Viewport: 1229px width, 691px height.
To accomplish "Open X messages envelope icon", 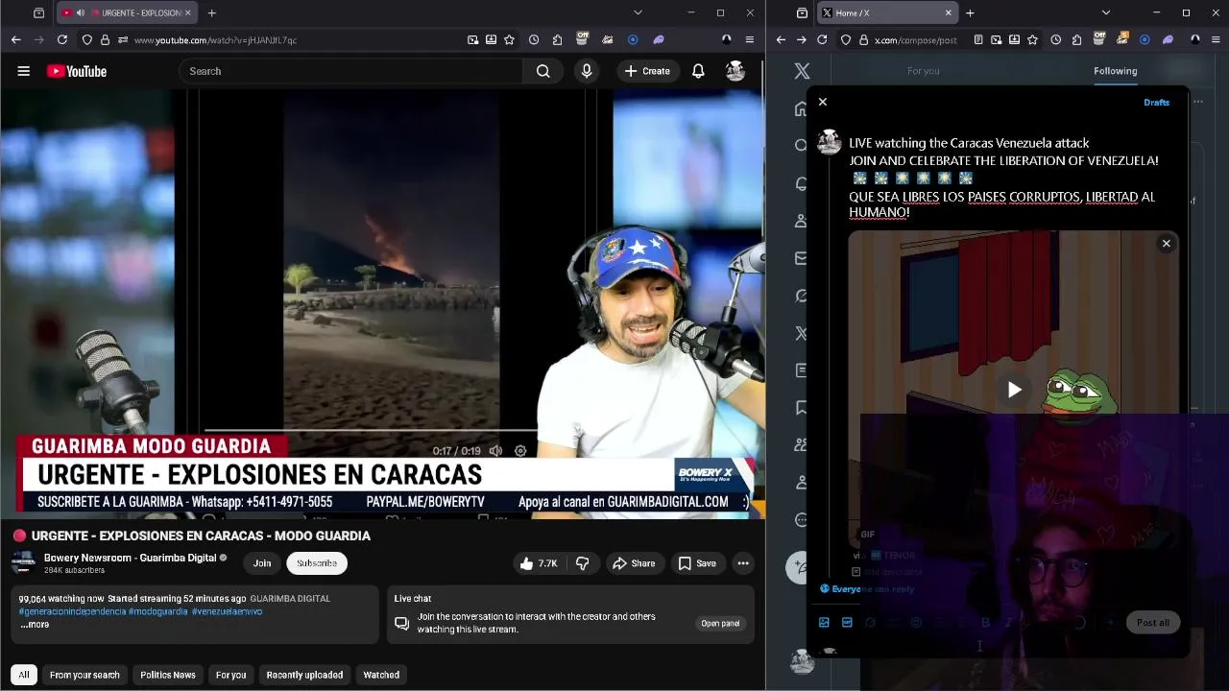I will click(x=801, y=258).
